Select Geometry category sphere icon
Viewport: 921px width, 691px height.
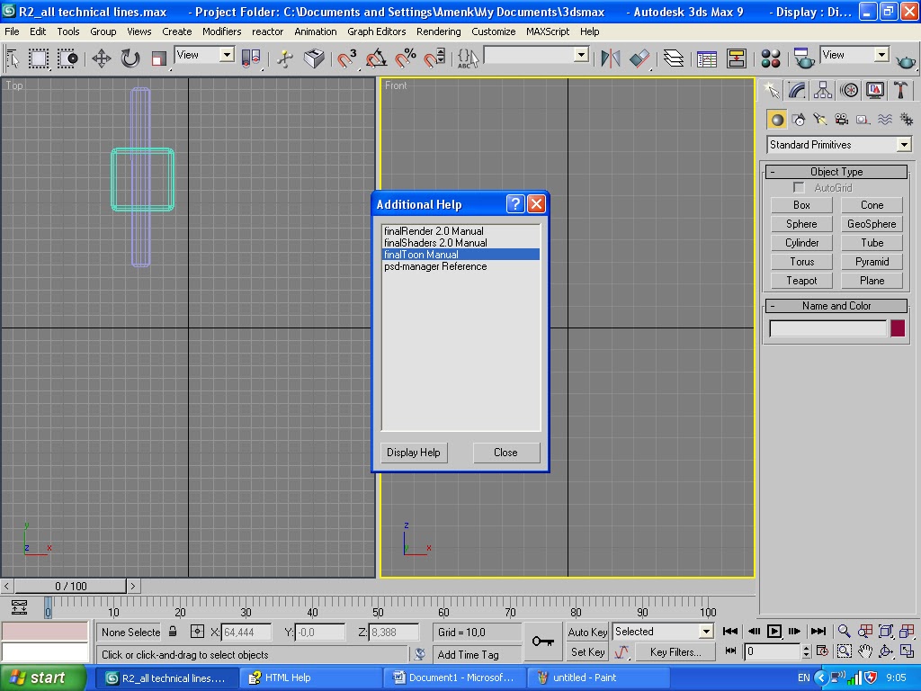[x=777, y=120]
